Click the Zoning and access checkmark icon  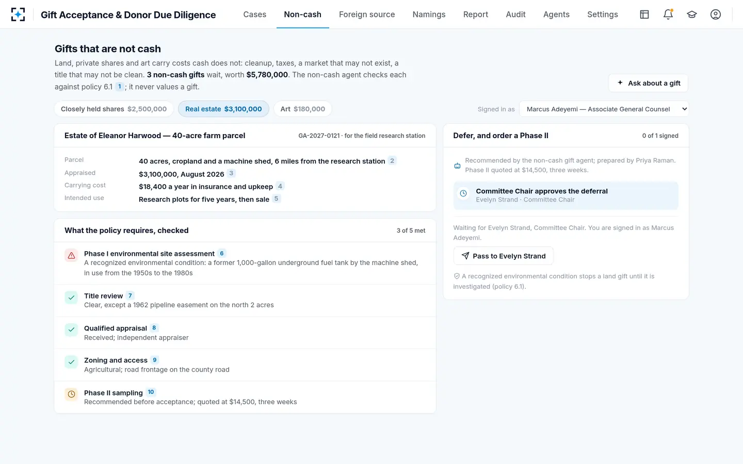(71, 362)
